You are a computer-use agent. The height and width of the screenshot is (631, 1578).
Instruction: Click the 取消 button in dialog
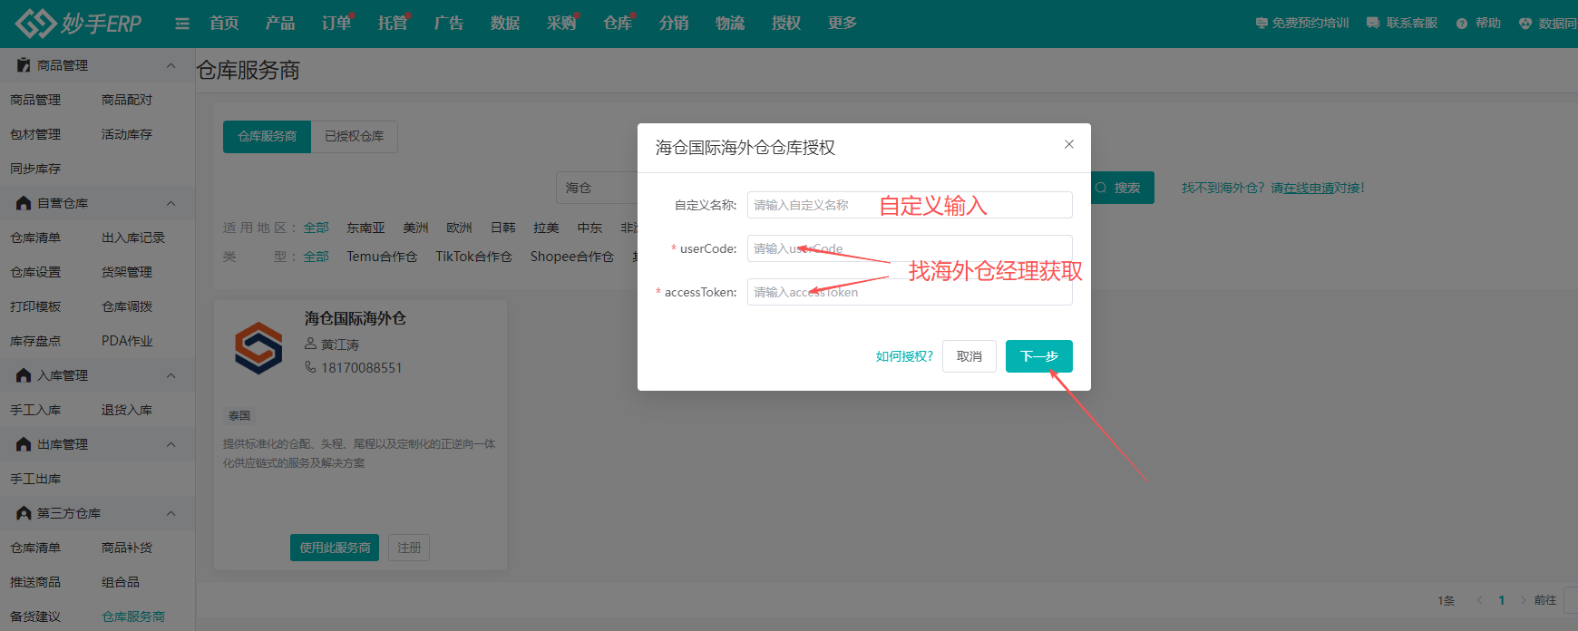click(x=969, y=356)
